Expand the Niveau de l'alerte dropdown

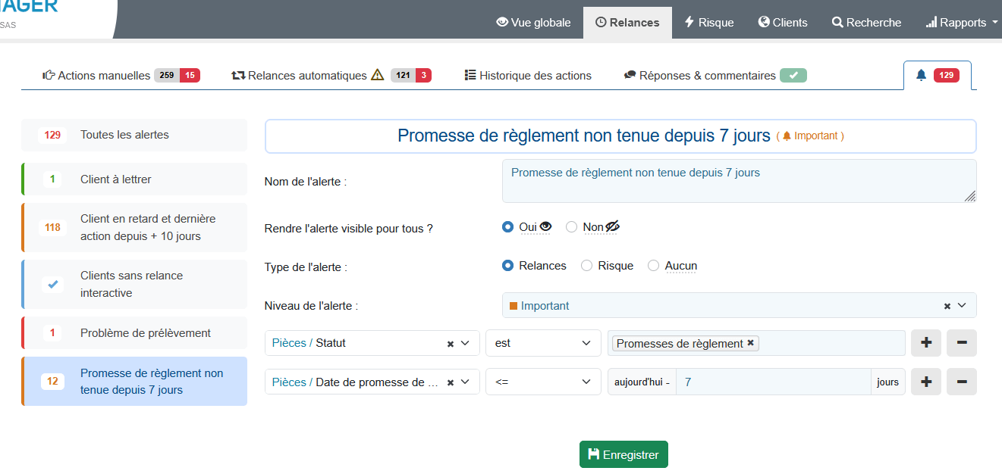[962, 305]
